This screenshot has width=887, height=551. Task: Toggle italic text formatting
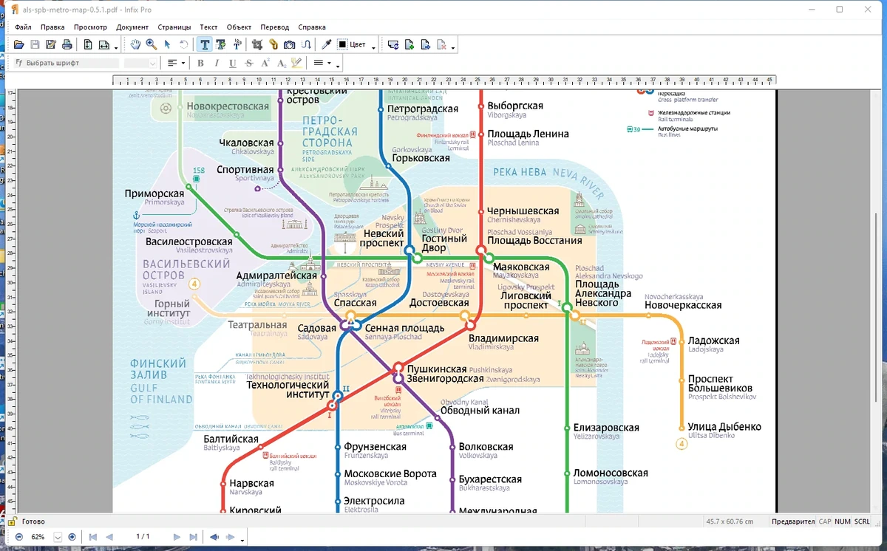pyautogui.click(x=217, y=64)
